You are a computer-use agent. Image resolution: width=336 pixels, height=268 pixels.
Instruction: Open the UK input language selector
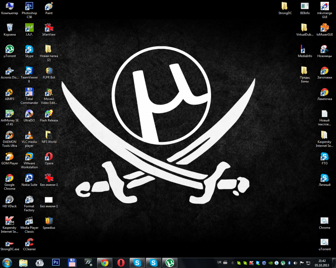pyautogui.click(x=219, y=262)
